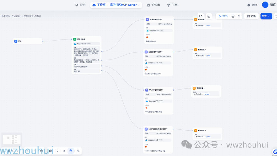
Task: Click the TAVILY智搜AGENT node icon
Action: click(x=147, y=90)
